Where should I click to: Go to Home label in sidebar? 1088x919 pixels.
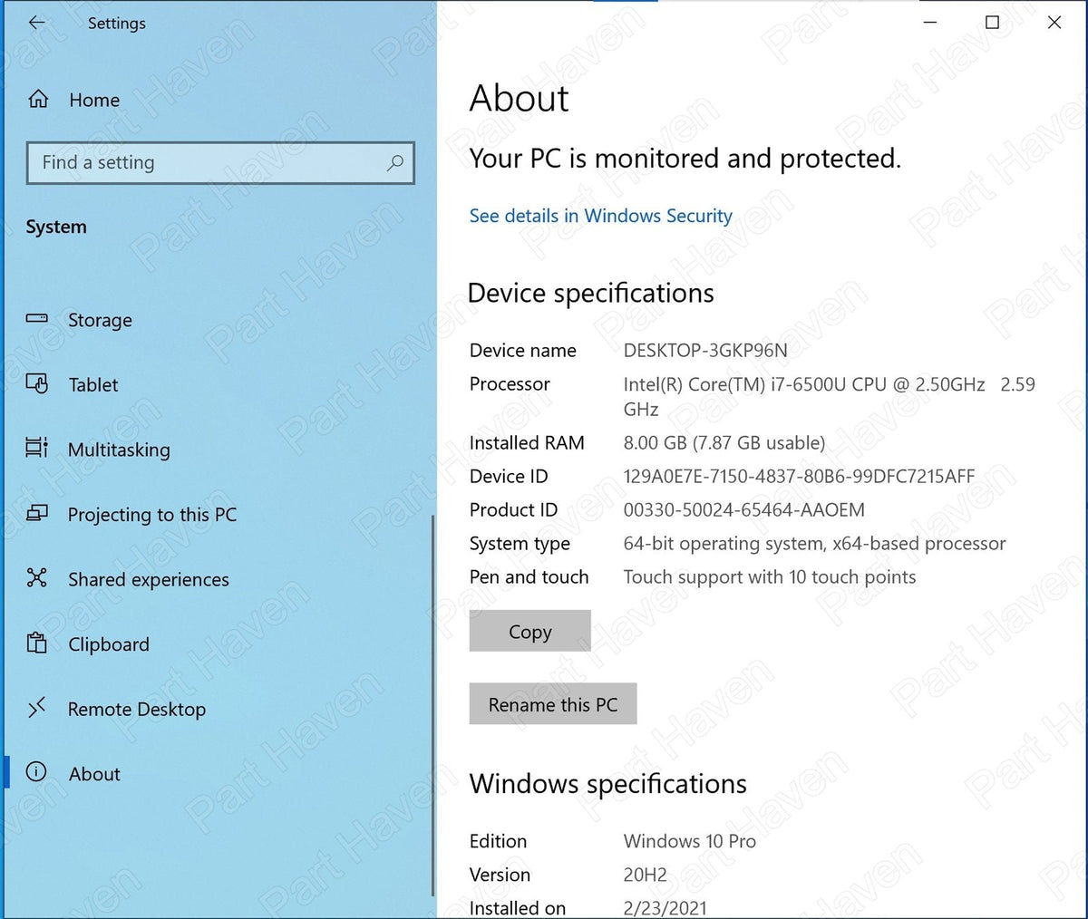(94, 101)
